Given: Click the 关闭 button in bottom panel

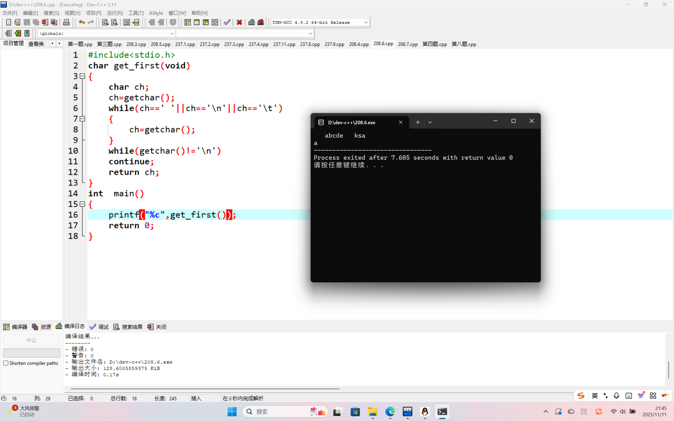Looking at the screenshot, I should coord(157,327).
